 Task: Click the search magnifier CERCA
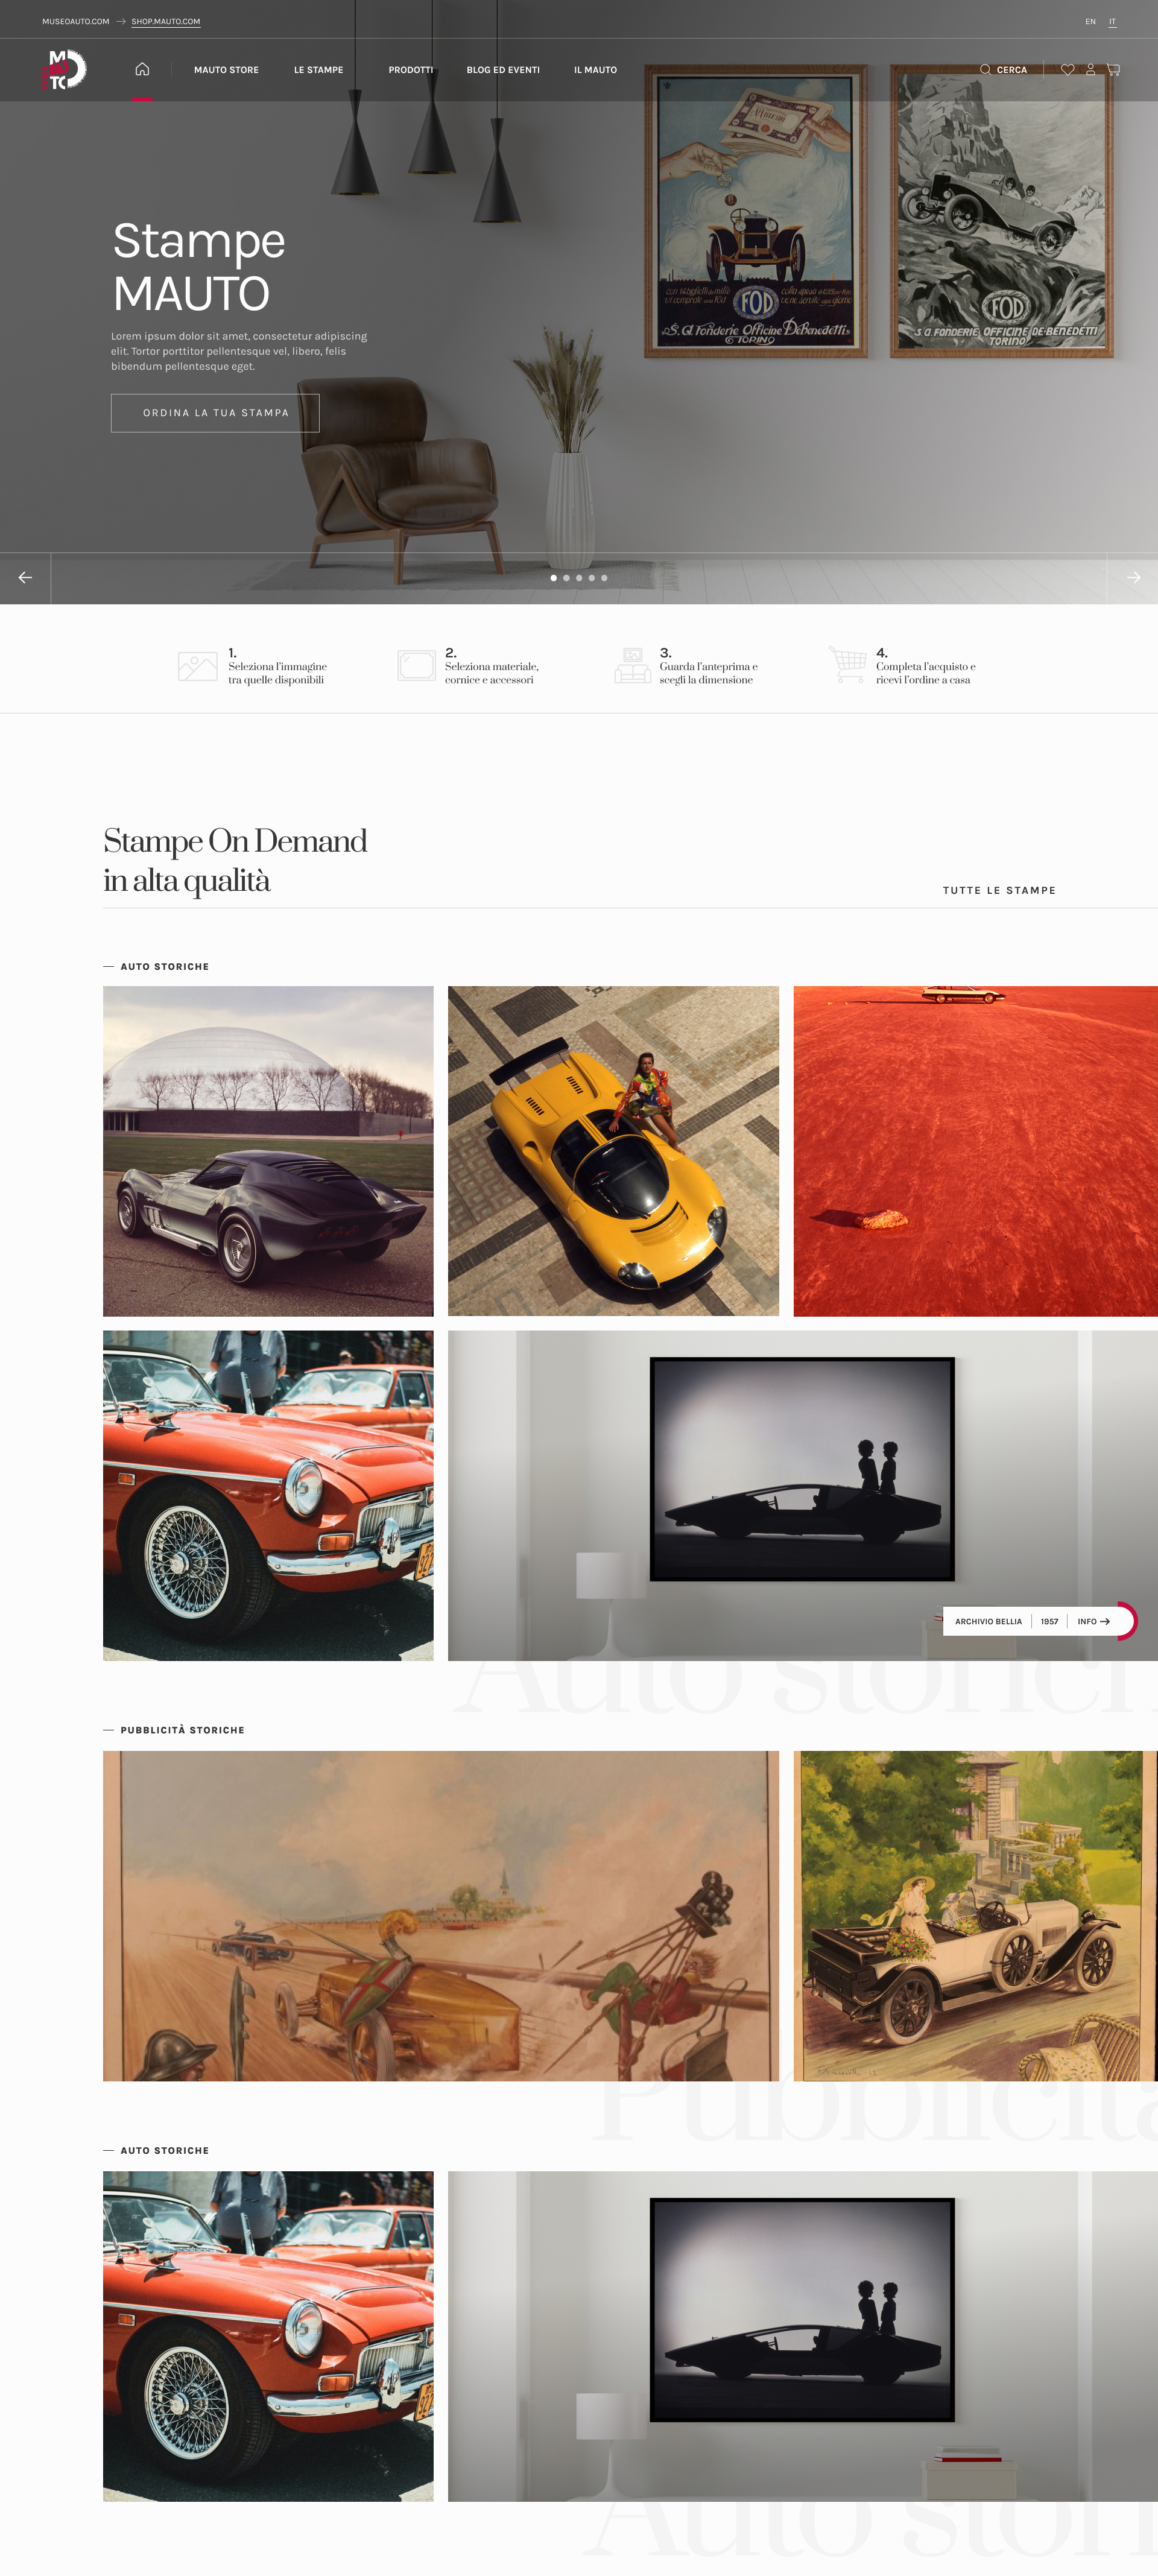coord(1003,70)
